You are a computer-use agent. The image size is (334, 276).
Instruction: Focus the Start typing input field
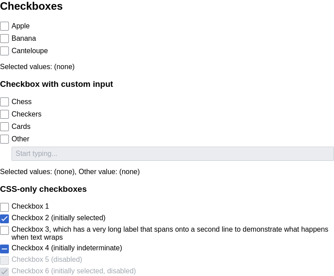172,154
